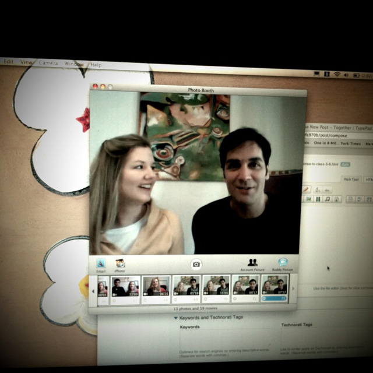Send photo to iPhoto

[x=120, y=263]
